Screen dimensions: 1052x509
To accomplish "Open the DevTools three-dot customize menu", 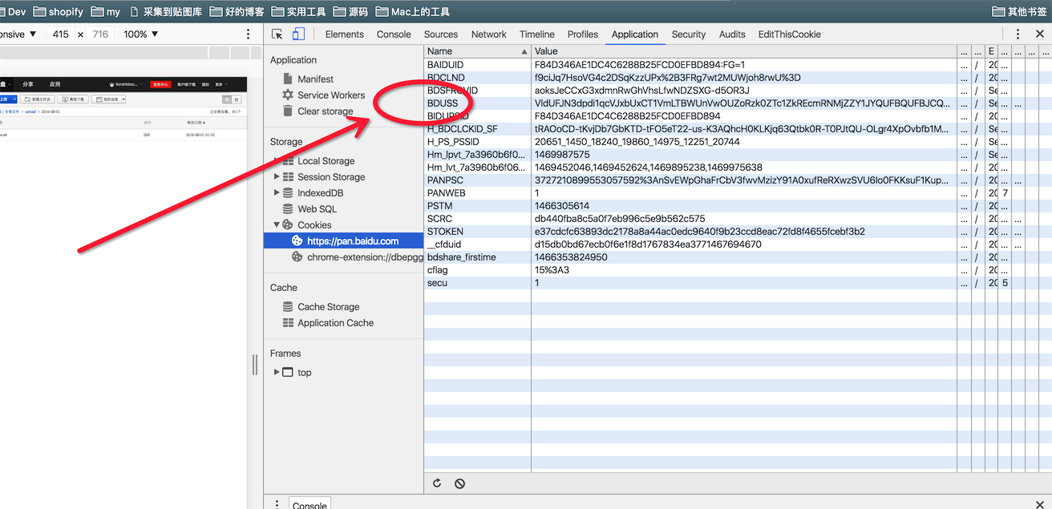I will pos(1018,34).
